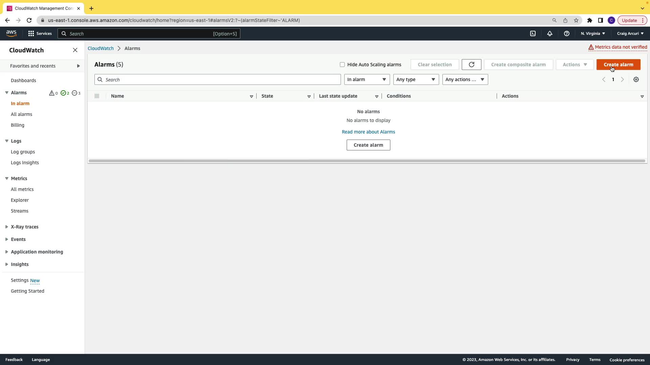
Task: Open the help question mark icon
Action: pyautogui.click(x=567, y=33)
